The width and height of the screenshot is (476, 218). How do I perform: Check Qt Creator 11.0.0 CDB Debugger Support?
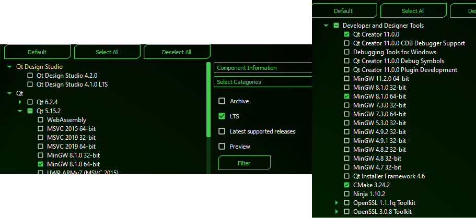click(346, 43)
